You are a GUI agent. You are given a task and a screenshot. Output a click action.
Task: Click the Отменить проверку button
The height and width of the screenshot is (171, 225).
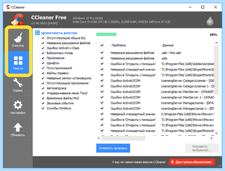click(x=113, y=148)
